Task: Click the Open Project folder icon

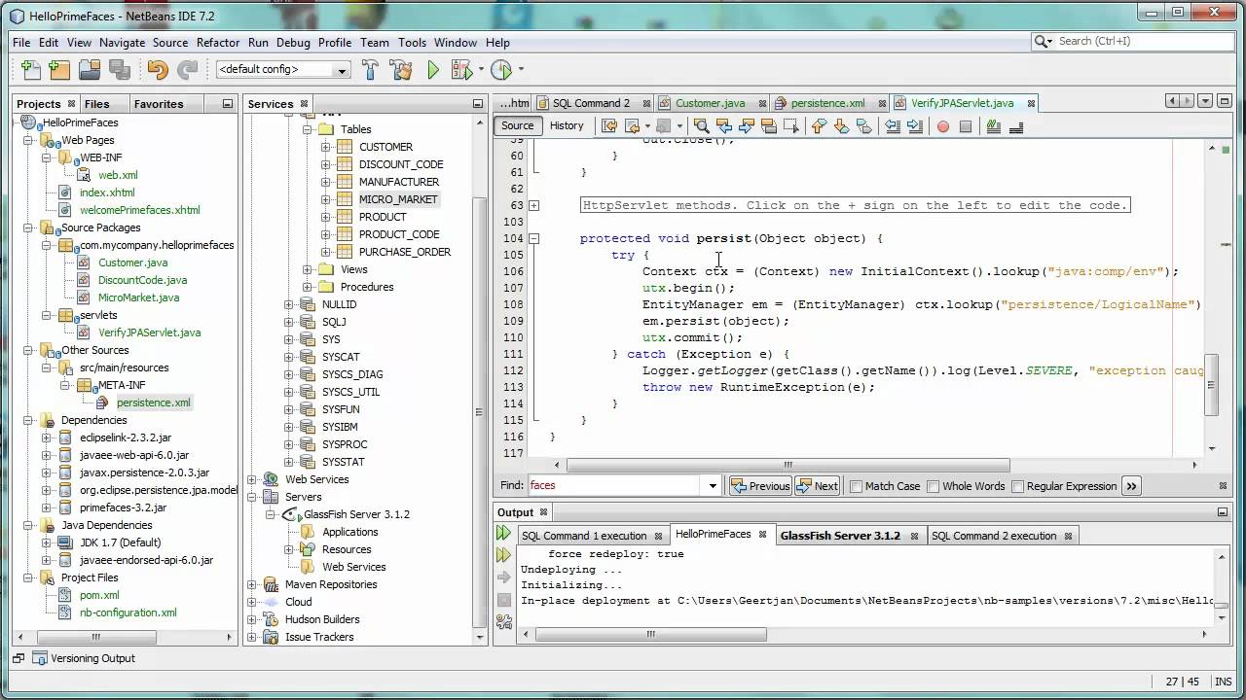Action: (x=90, y=70)
